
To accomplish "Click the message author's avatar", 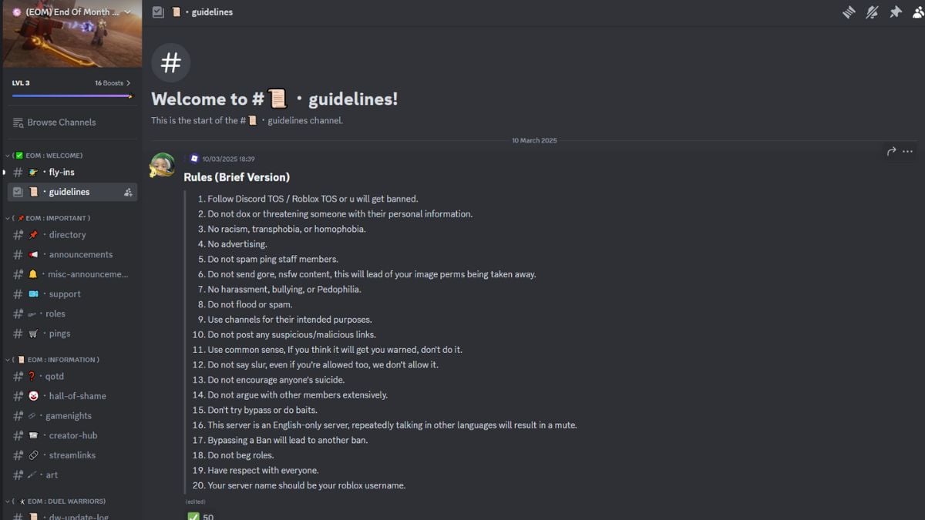I will point(162,165).
